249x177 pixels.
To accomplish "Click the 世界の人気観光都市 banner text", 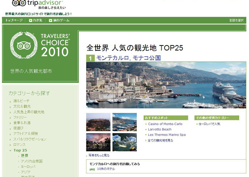I will 31,71.
